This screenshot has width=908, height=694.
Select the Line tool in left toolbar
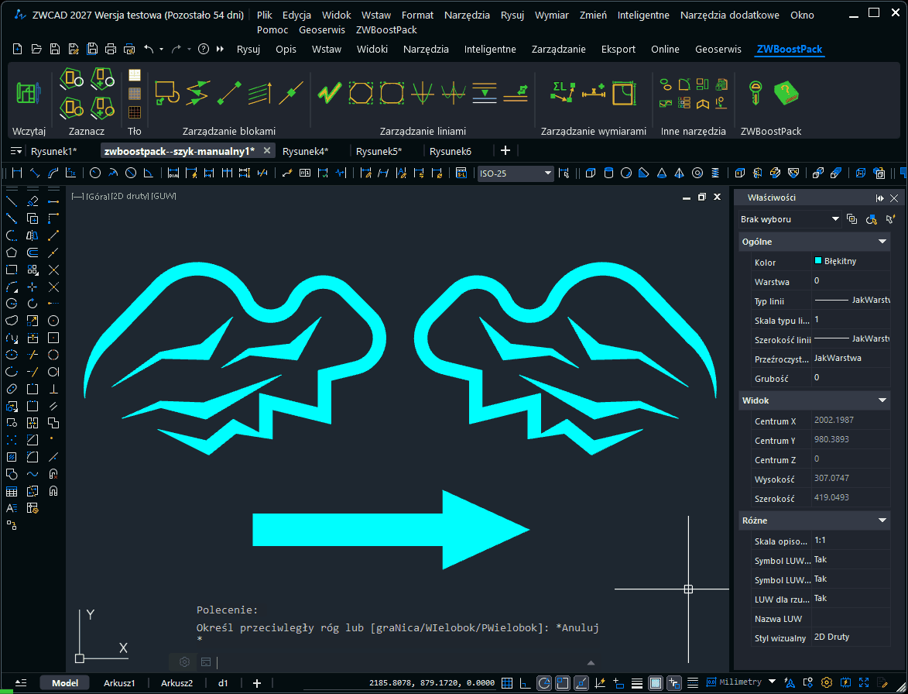[12, 201]
